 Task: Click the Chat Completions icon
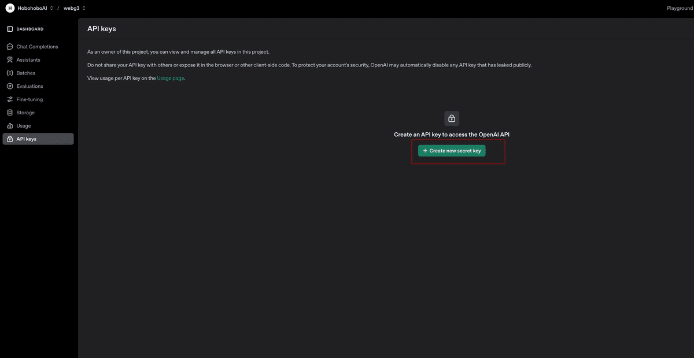[10, 47]
